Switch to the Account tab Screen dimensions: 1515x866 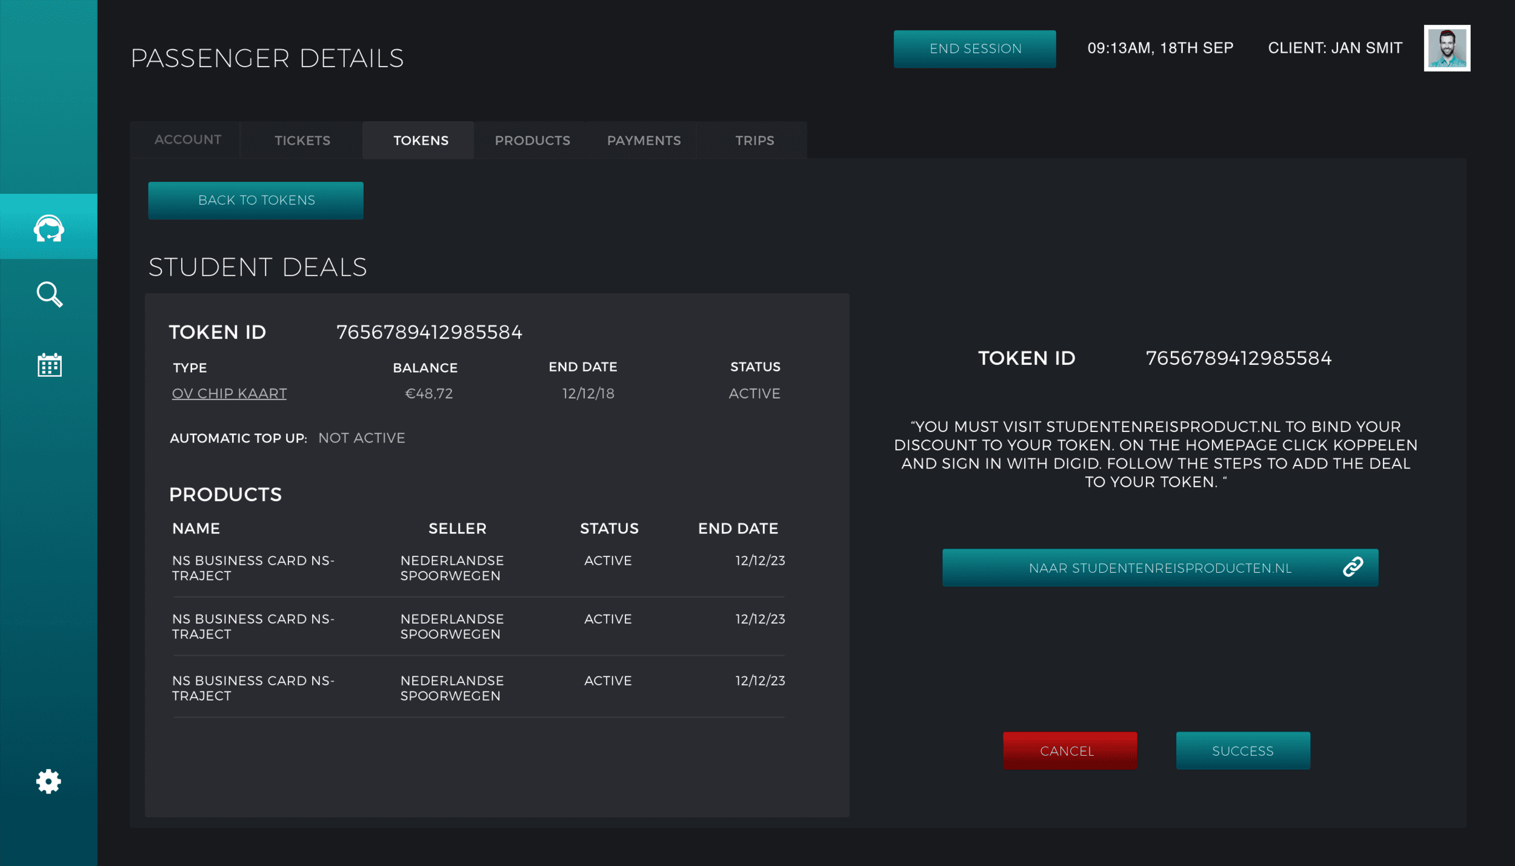click(187, 140)
